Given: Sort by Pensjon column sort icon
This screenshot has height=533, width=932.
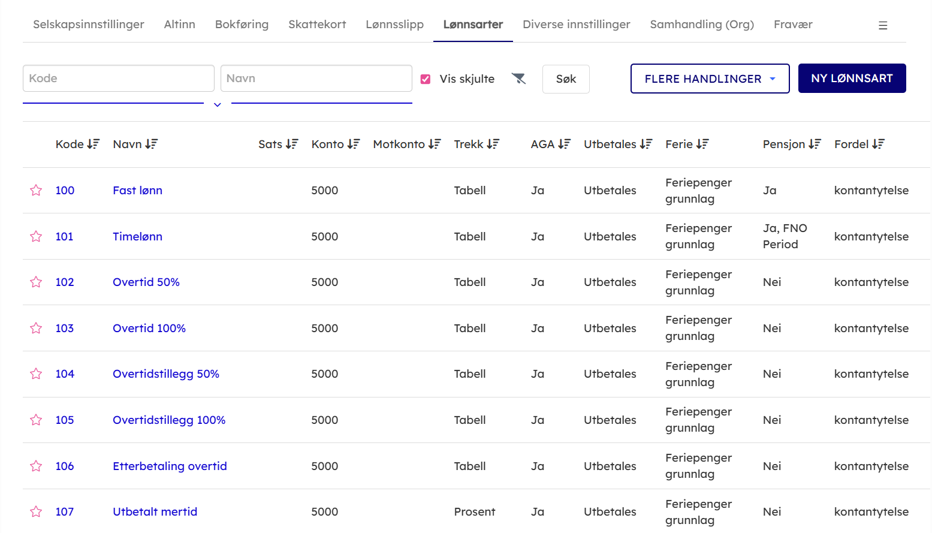Looking at the screenshot, I should (815, 144).
